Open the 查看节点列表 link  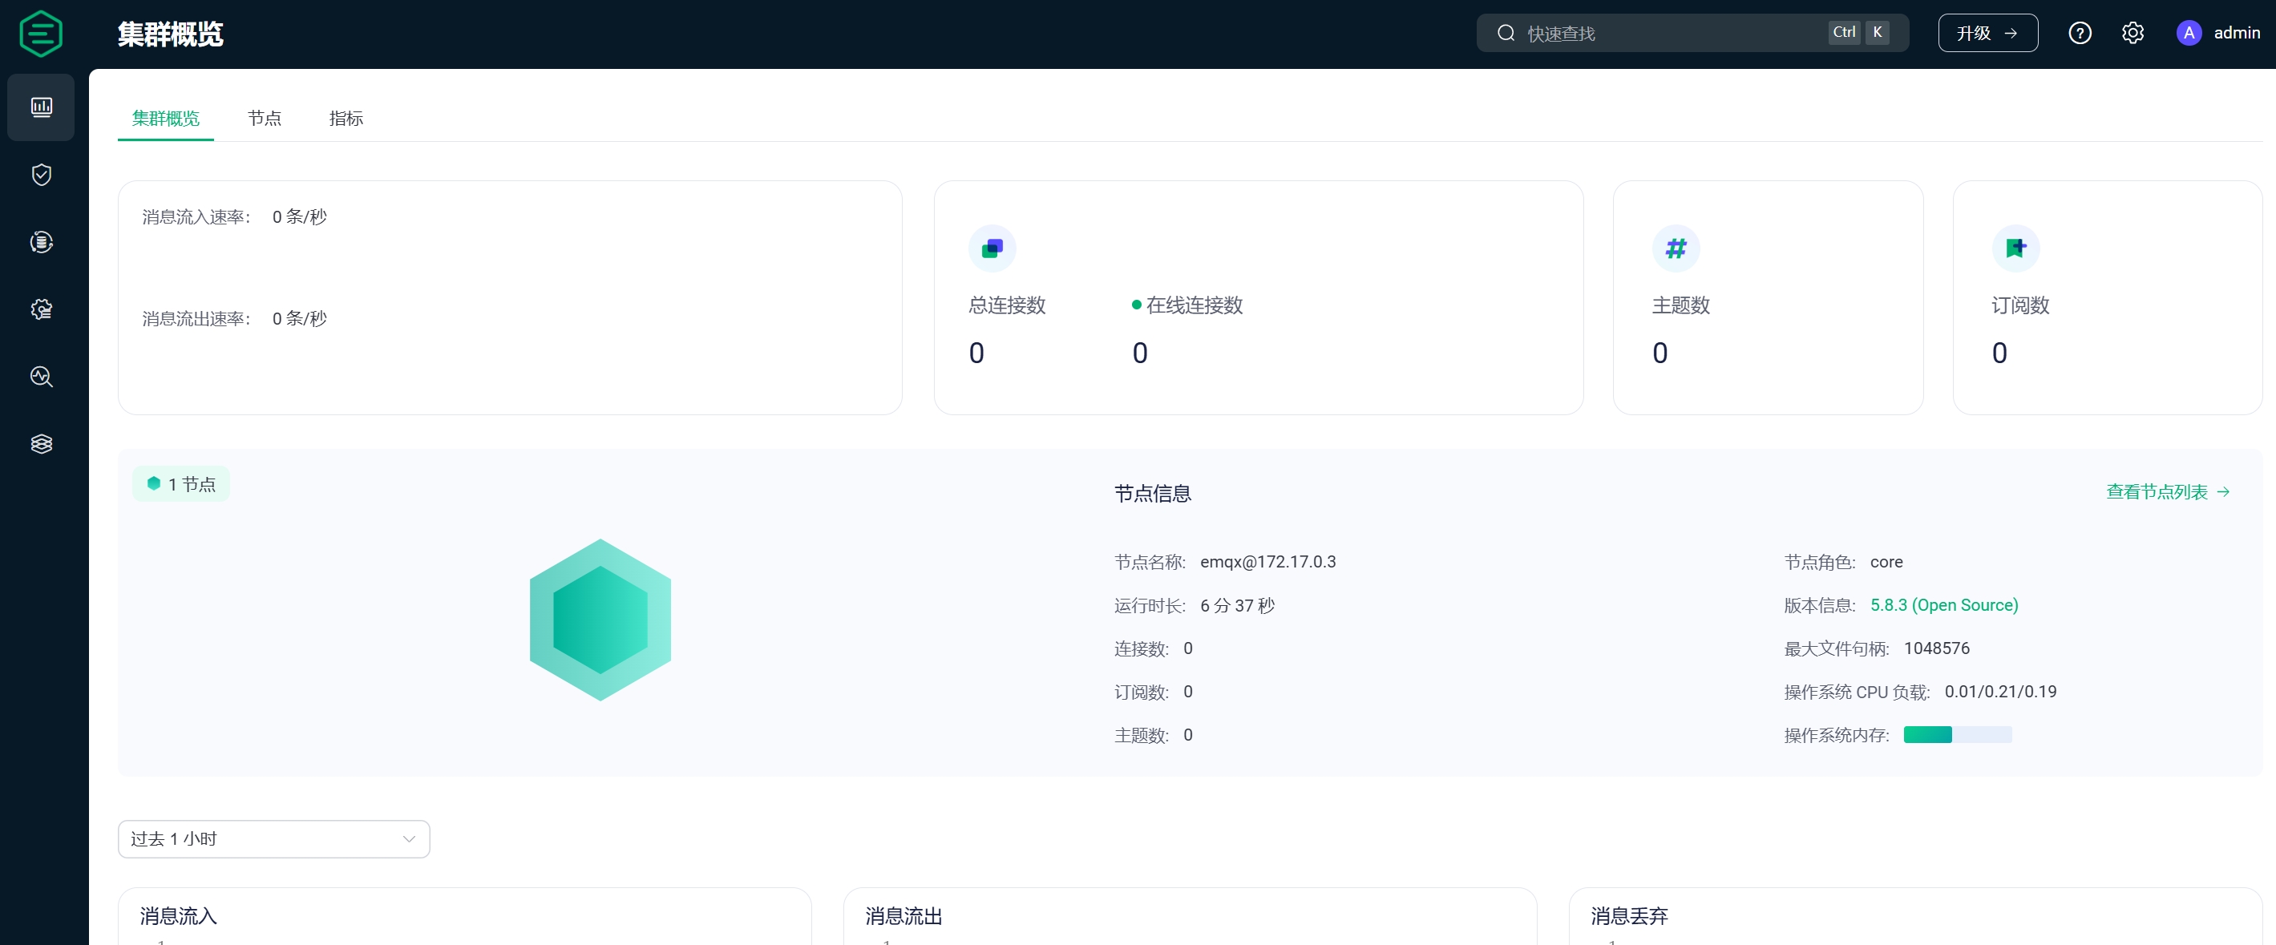[2167, 492]
